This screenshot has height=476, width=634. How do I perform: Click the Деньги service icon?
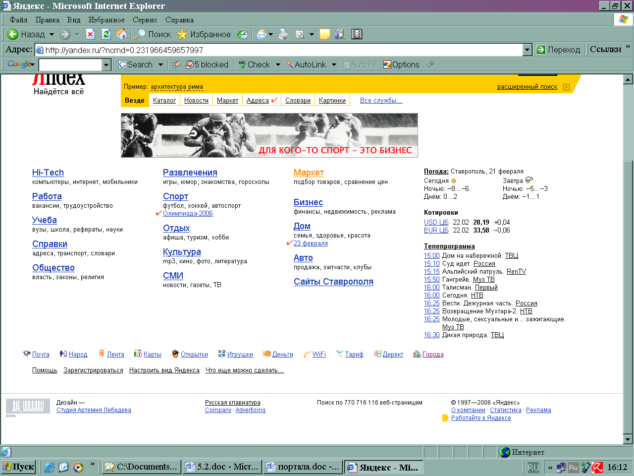pyautogui.click(x=266, y=354)
